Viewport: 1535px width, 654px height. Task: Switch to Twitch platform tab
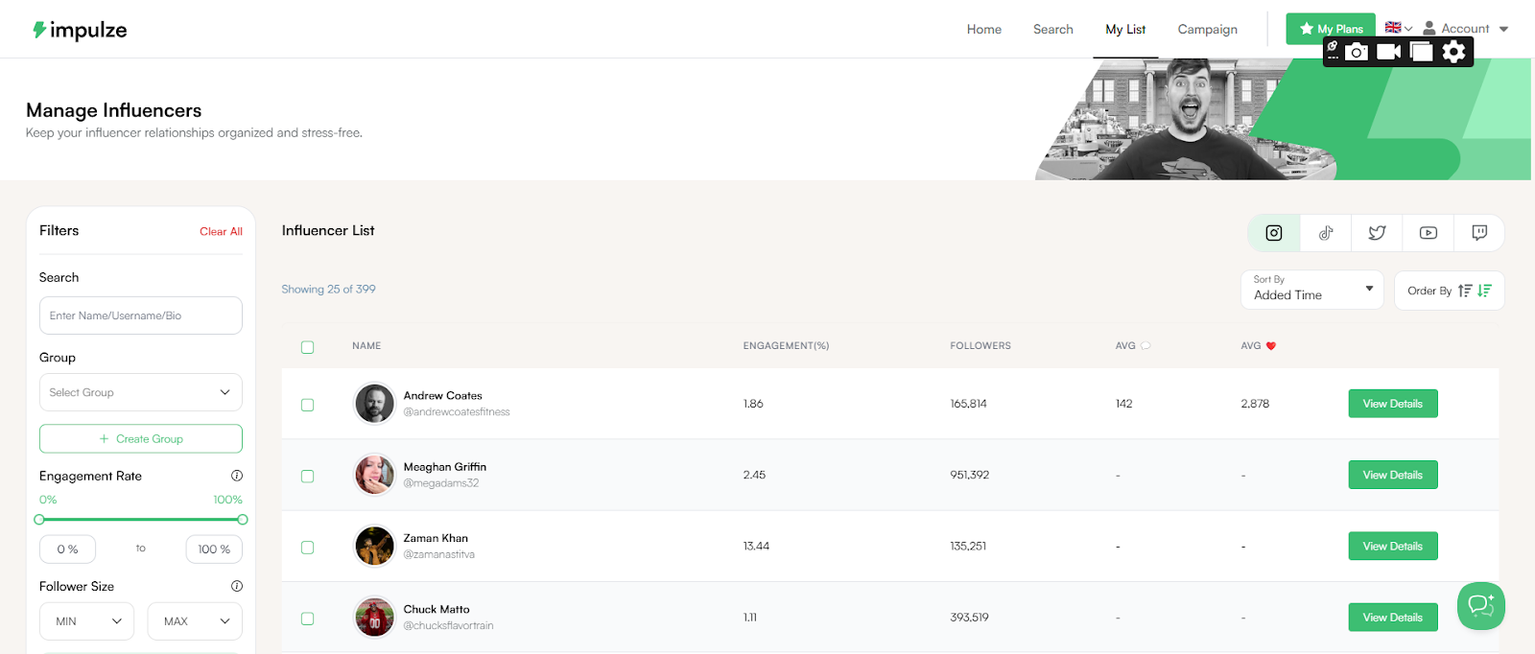(1479, 233)
